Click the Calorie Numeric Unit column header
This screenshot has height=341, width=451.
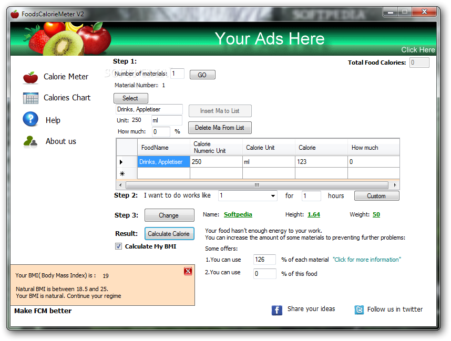point(216,148)
